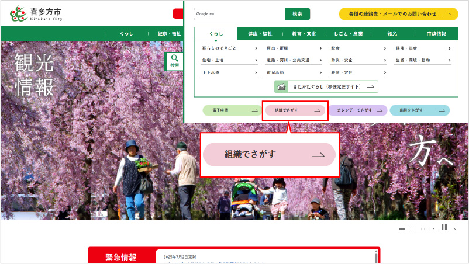469x264 pixels.
Task: Click the green 電子申請 button
Action: click(x=232, y=110)
